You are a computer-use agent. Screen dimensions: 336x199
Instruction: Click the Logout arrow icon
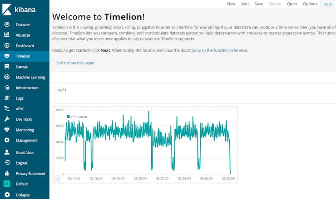(x=7, y=163)
